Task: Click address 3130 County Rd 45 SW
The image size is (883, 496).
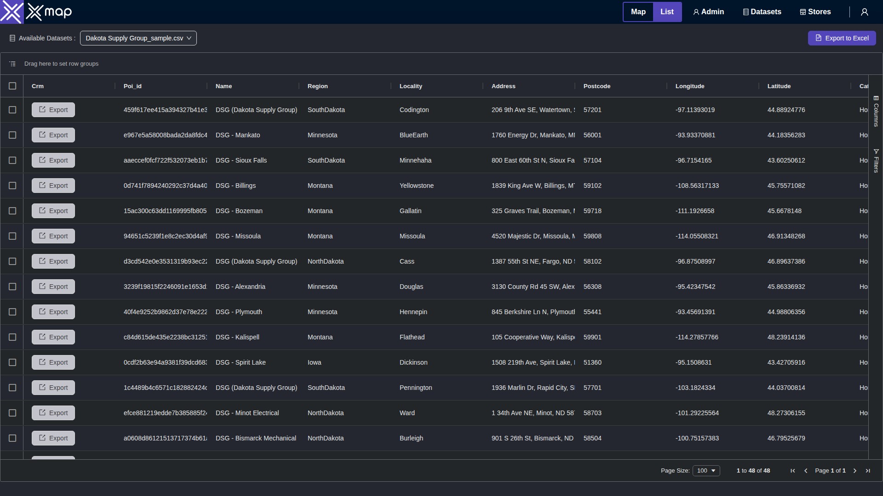Action: pyautogui.click(x=529, y=287)
